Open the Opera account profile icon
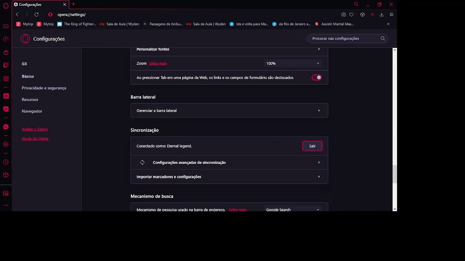Image resolution: width=465 pixels, height=261 pixels. click(372, 14)
